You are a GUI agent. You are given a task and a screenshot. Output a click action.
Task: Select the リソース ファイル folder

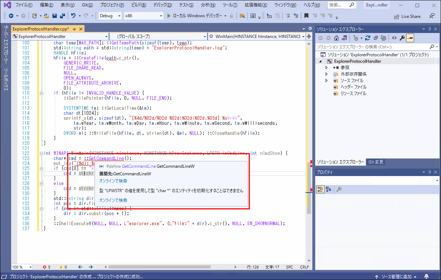coord(353,93)
